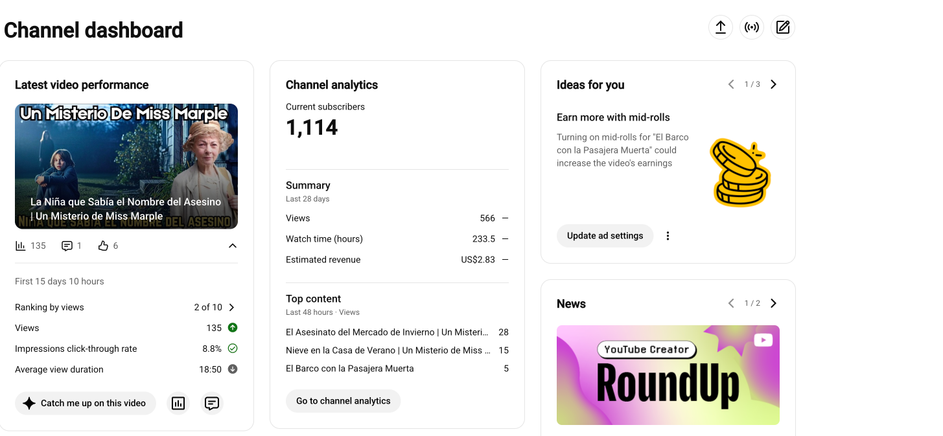
Task: Go to previous idea in Ideas for you
Action: (731, 84)
